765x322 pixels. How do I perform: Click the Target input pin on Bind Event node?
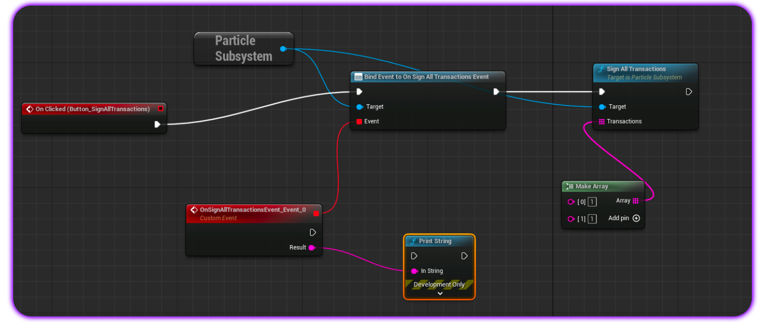tap(360, 107)
